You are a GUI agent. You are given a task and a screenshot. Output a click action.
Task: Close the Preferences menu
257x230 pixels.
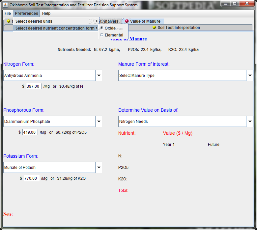26,13
